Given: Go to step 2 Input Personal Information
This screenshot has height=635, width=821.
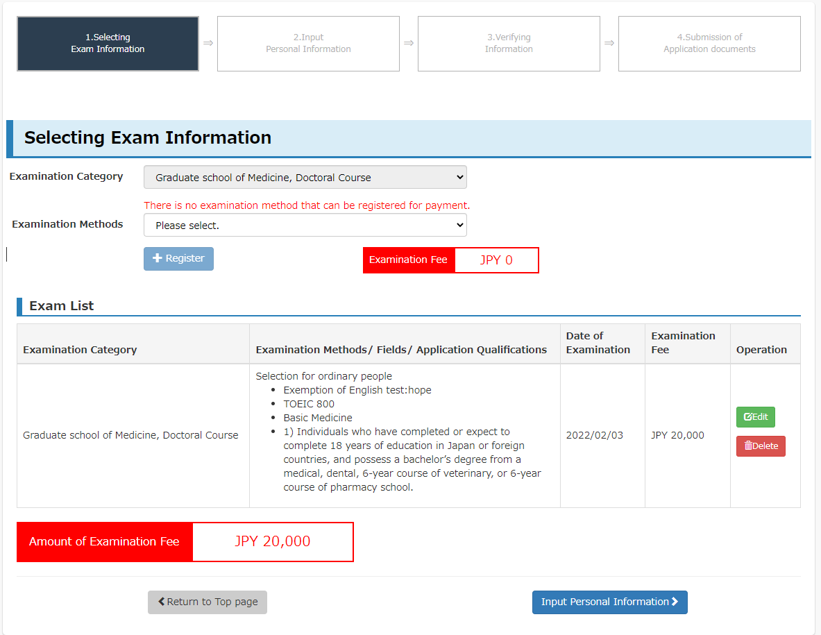Looking at the screenshot, I should click(308, 44).
